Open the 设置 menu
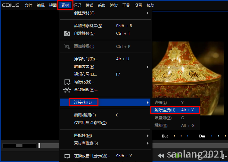The height and width of the screenshot is (162, 228). (138, 5)
